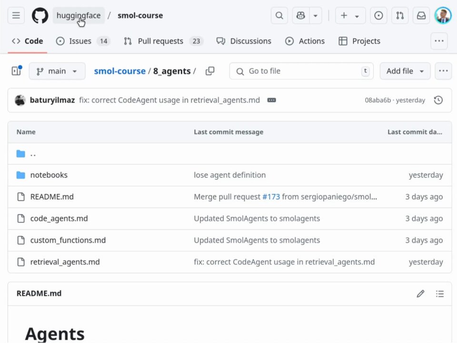The image size is (457, 343).
Task: Expand the create-new dropdown arrow
Action: [x=357, y=16]
